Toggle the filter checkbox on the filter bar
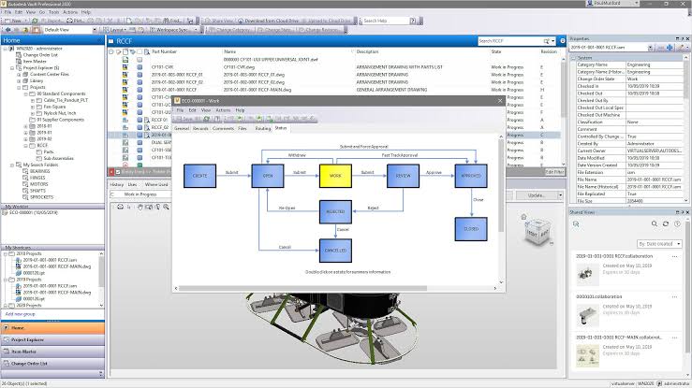The width and height of the screenshot is (692, 388). (x=118, y=172)
